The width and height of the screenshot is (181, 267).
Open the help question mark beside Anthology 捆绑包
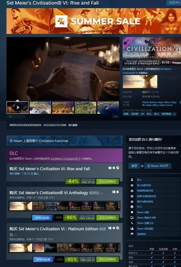102,193
